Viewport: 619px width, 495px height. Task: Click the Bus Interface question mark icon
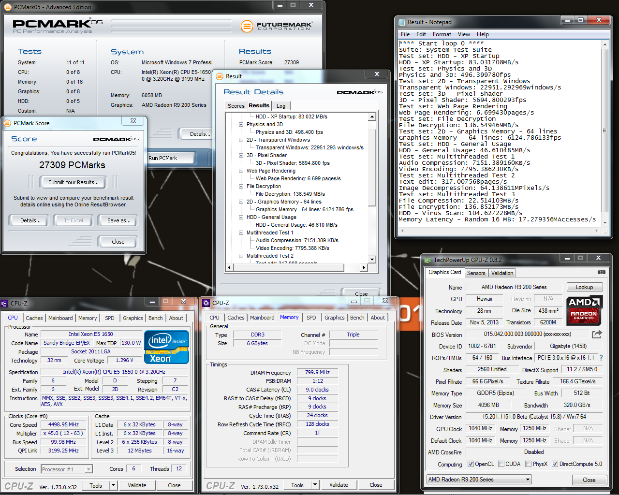(601, 358)
